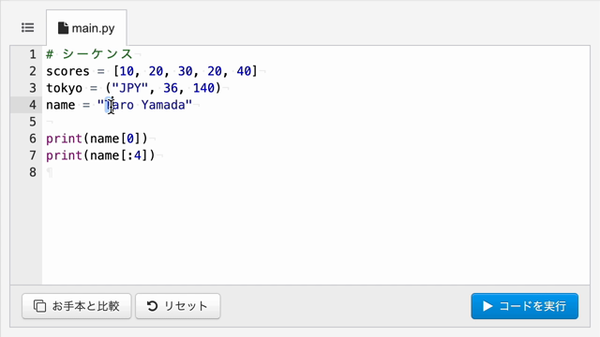Click blank editor area below line 8
This screenshot has width=600, height=337.
point(316,229)
